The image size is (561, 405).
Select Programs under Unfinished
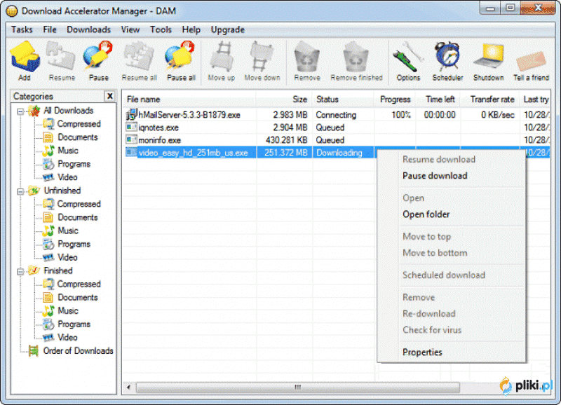(67, 244)
